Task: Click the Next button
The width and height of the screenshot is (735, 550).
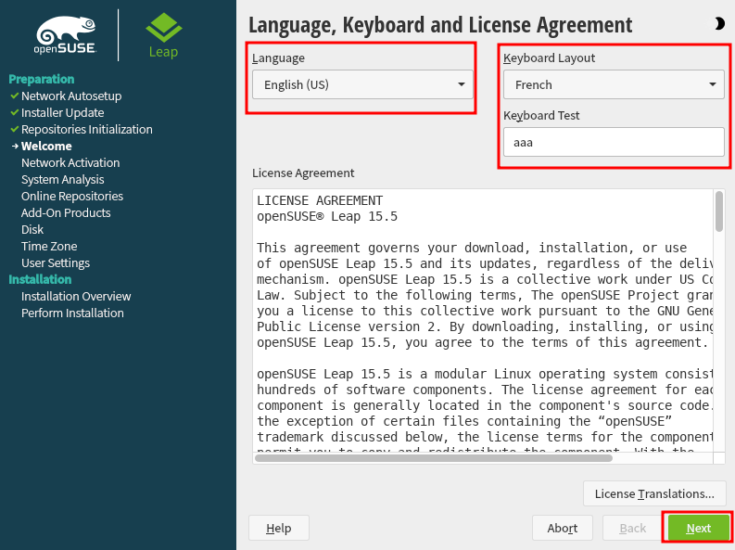Action: tap(699, 528)
